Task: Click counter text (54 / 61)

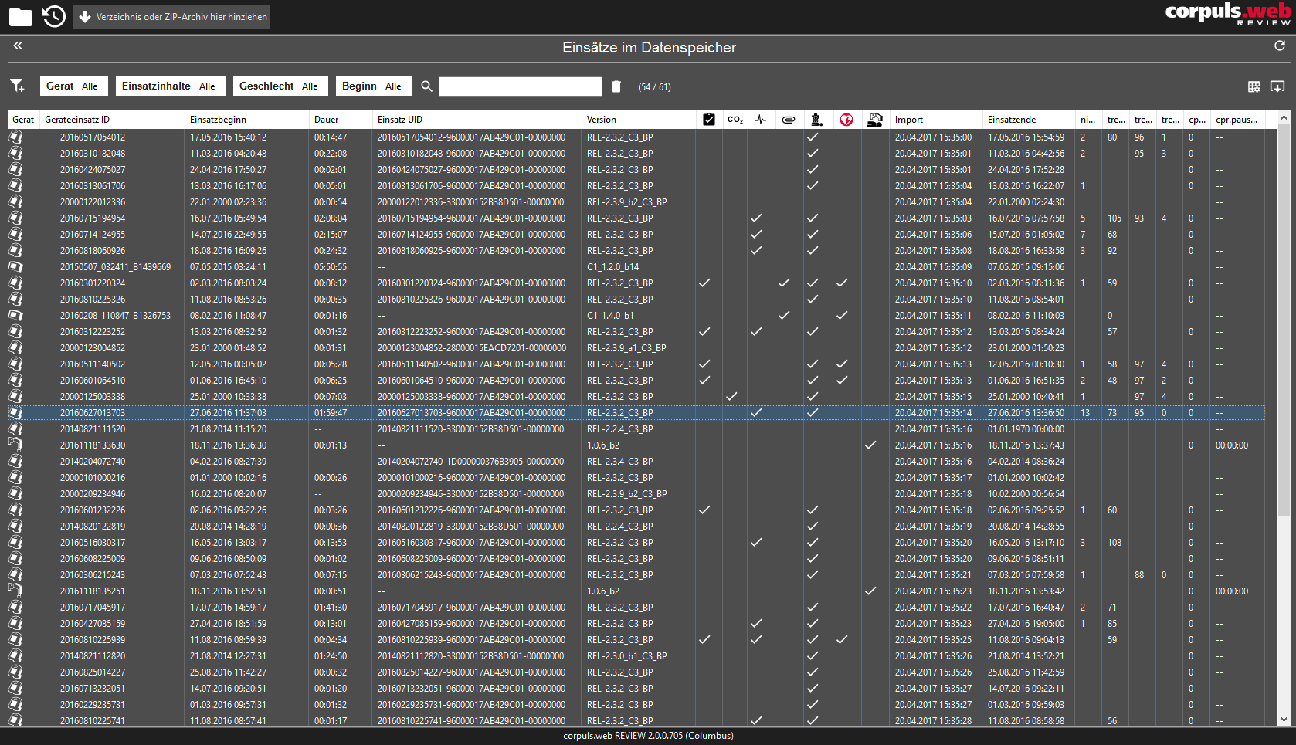Action: [x=654, y=87]
